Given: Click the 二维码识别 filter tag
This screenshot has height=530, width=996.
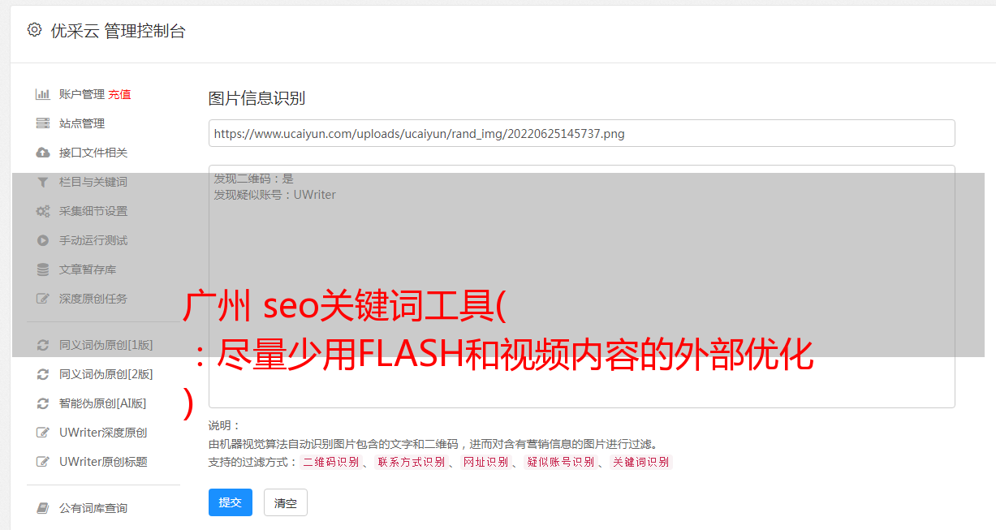Looking at the screenshot, I should click(330, 462).
